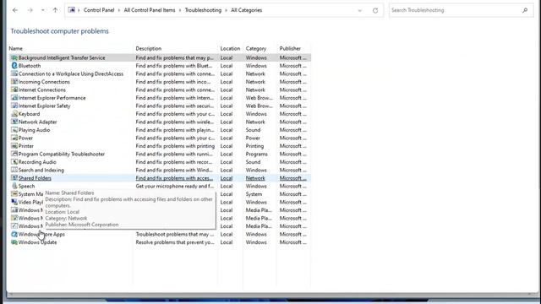Click the Control Panel icon in address bar
The image size is (541, 304).
click(x=71, y=10)
